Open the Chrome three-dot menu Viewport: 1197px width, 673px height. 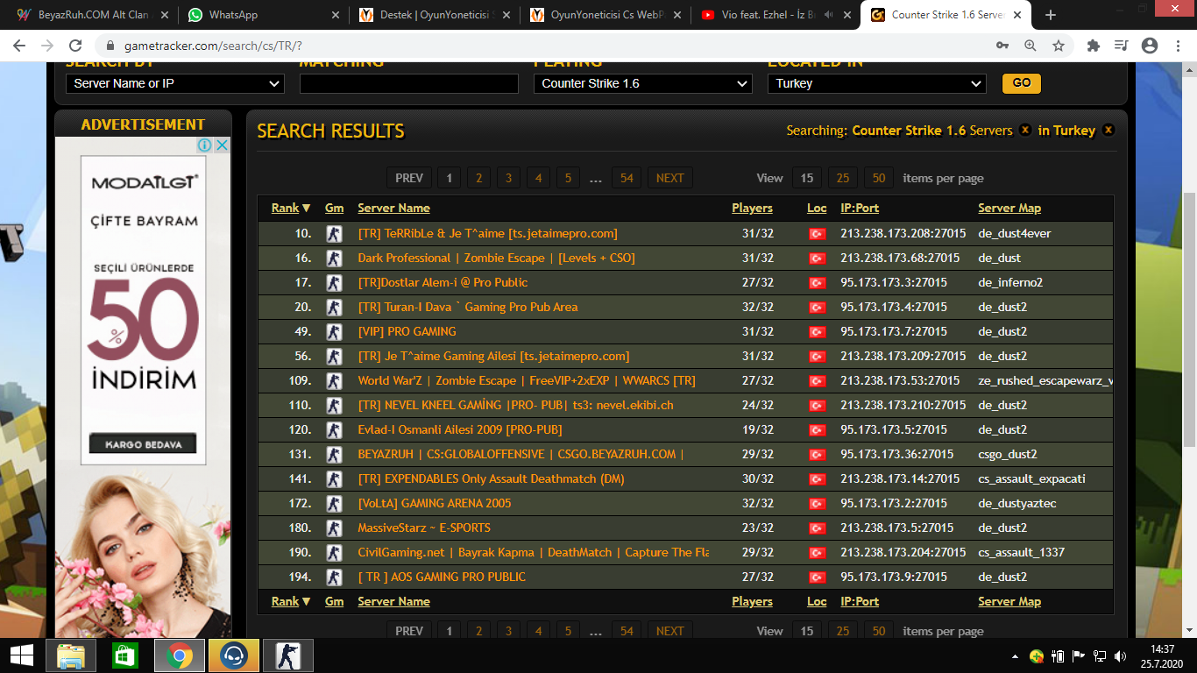click(x=1179, y=46)
